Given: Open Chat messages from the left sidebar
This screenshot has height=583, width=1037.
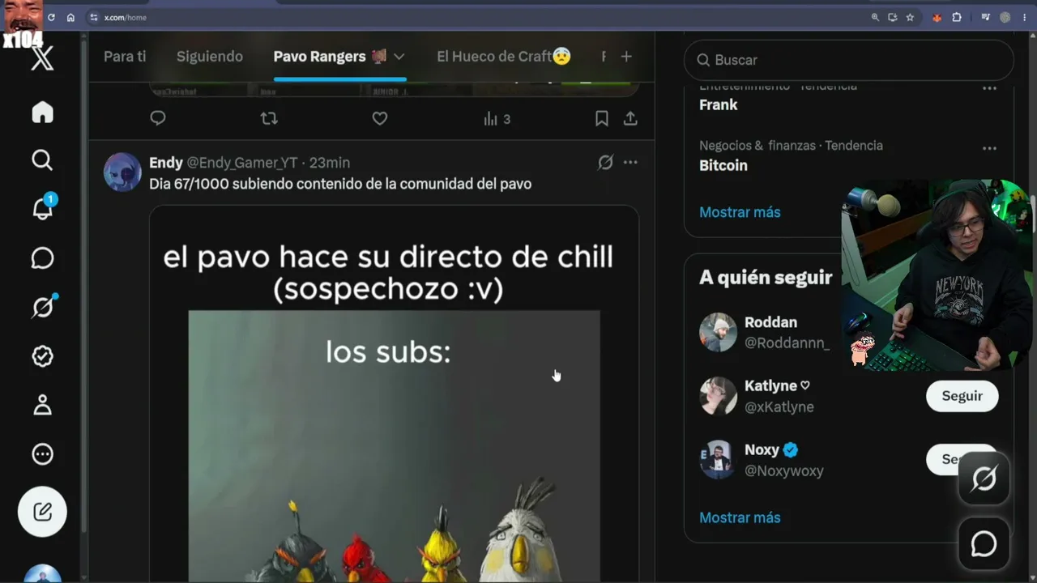Looking at the screenshot, I should click(42, 258).
